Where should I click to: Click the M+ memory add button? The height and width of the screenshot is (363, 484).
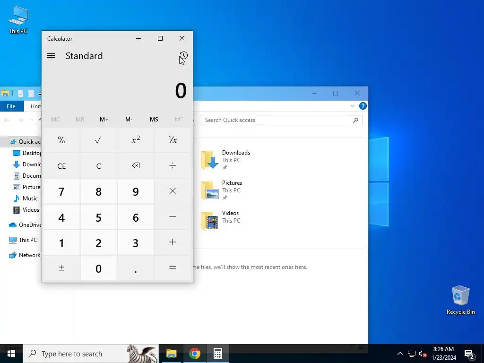104,120
